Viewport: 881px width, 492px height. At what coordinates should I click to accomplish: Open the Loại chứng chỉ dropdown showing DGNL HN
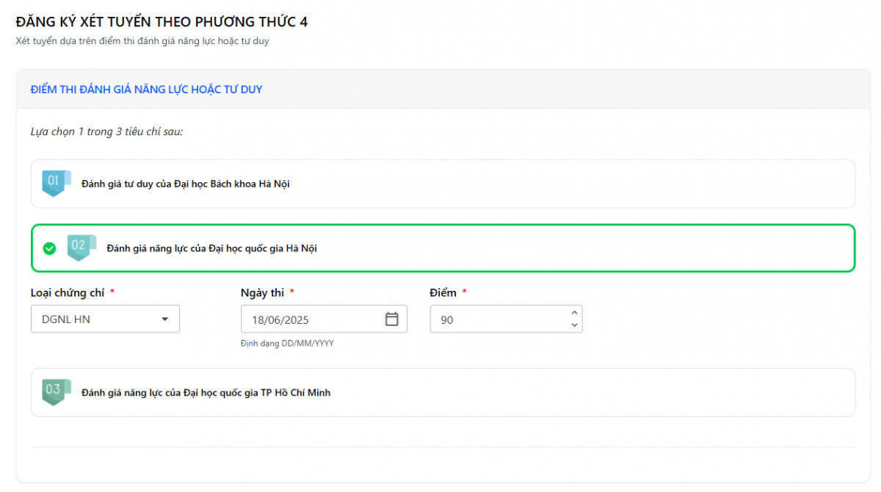point(105,319)
